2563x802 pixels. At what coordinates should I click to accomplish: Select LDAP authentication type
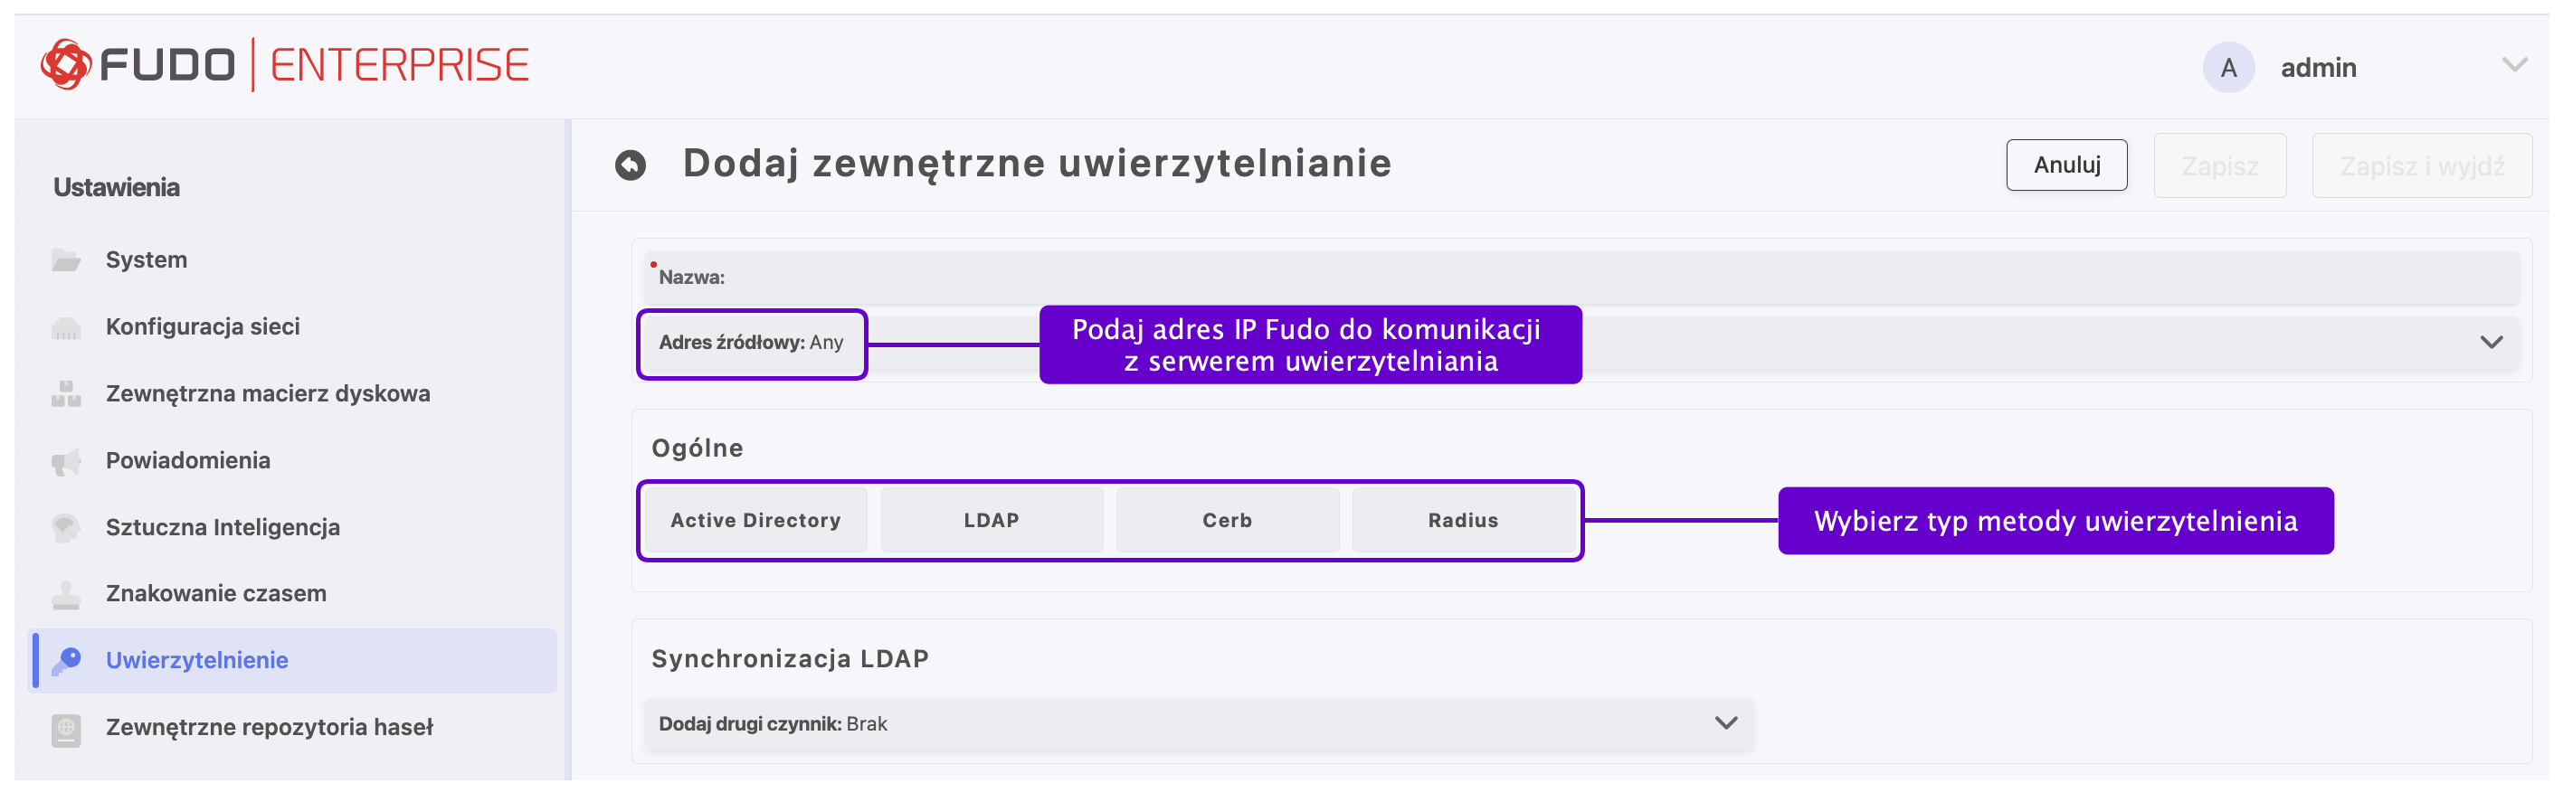[991, 520]
